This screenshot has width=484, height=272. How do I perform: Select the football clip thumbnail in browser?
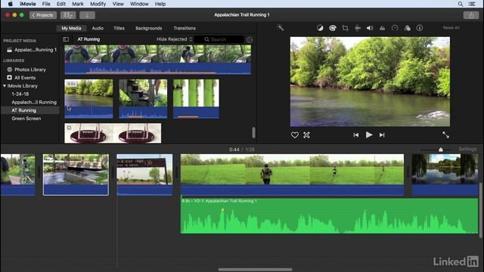tap(113, 133)
